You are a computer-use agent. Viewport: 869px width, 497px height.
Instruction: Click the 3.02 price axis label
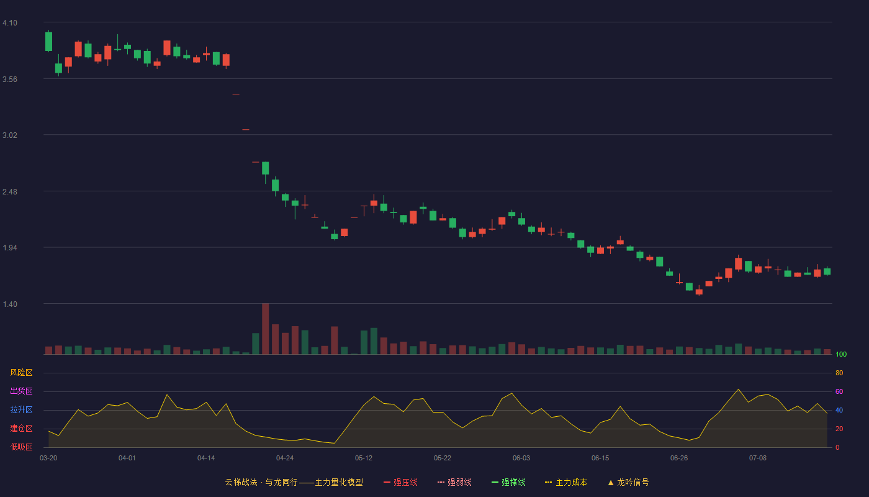(x=10, y=135)
